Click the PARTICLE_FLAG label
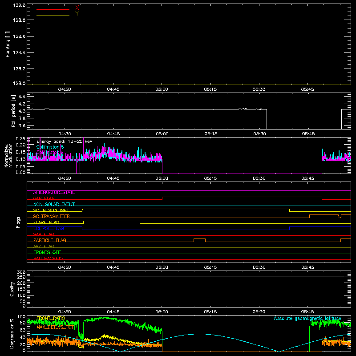This screenshot has width=356, height=356. click(50, 240)
